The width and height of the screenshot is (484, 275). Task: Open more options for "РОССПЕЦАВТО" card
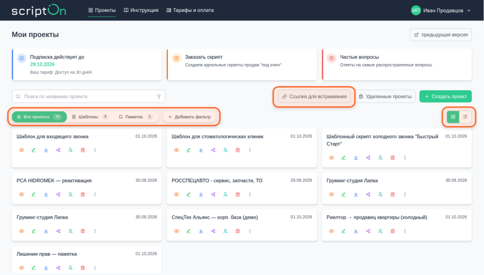click(250, 194)
